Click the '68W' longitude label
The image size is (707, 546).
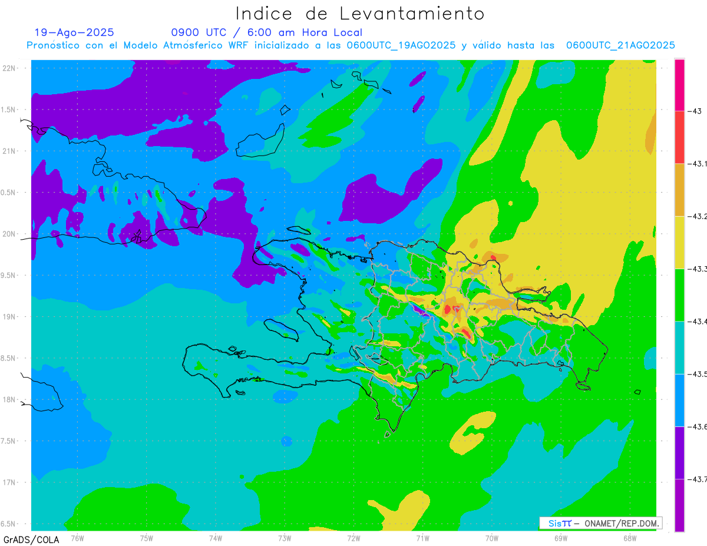pos(629,538)
